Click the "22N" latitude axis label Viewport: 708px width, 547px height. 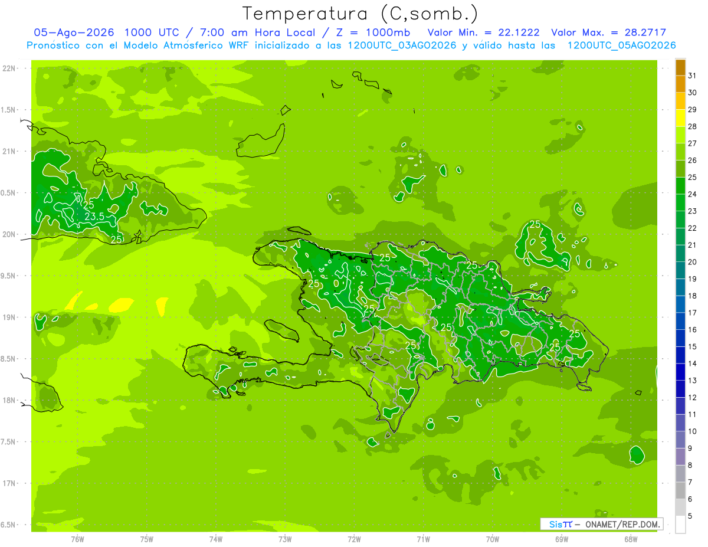8,68
